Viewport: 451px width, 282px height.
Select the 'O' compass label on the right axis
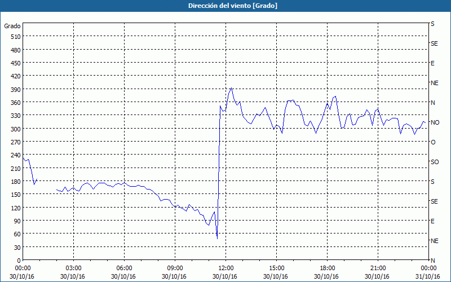(x=433, y=143)
